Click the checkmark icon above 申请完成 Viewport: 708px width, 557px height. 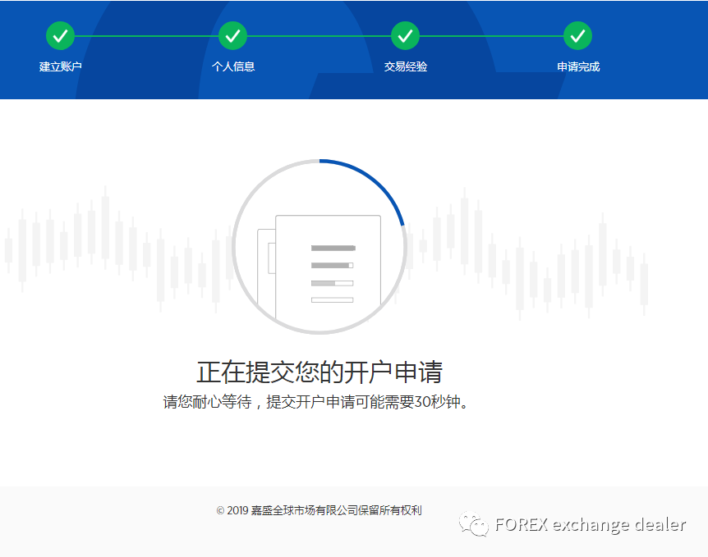pyautogui.click(x=577, y=35)
